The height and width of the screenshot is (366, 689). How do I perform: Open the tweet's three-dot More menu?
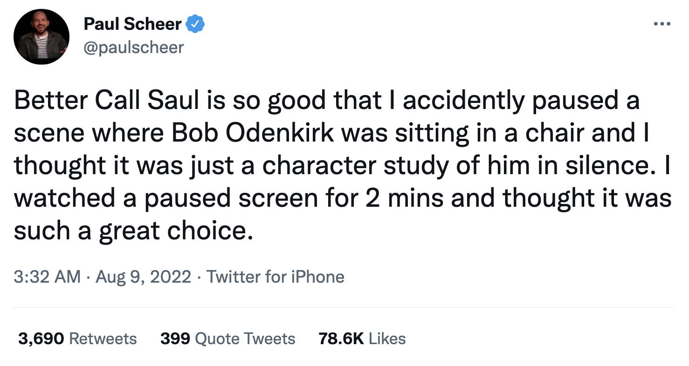pos(661,24)
